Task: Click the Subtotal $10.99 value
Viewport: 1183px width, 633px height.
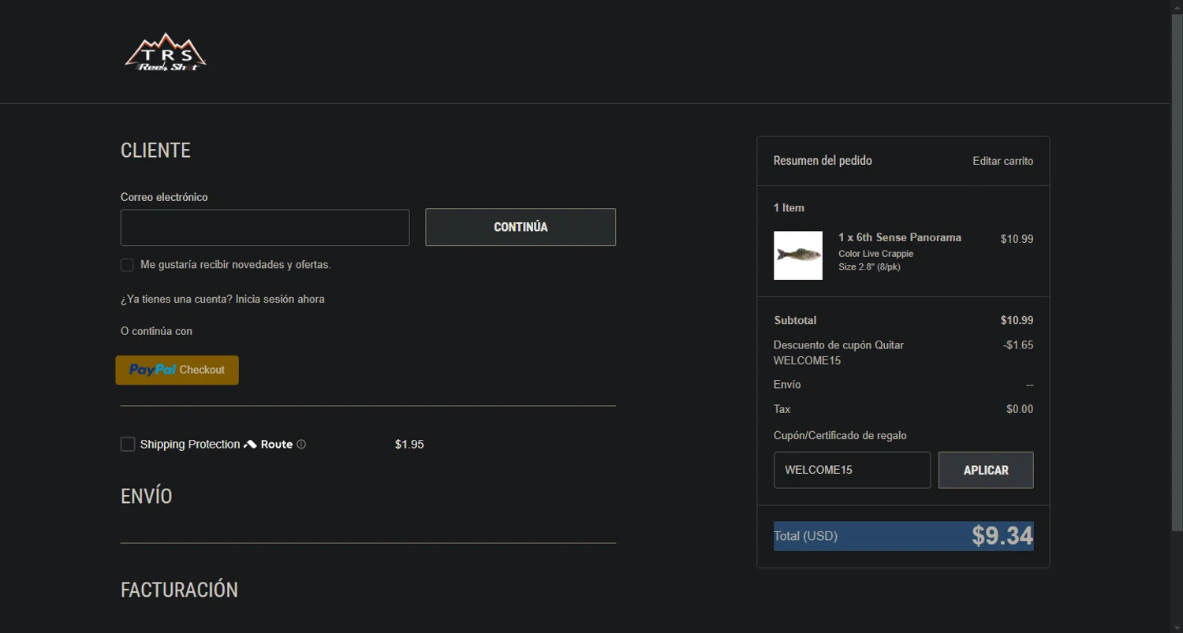Action: click(1017, 321)
